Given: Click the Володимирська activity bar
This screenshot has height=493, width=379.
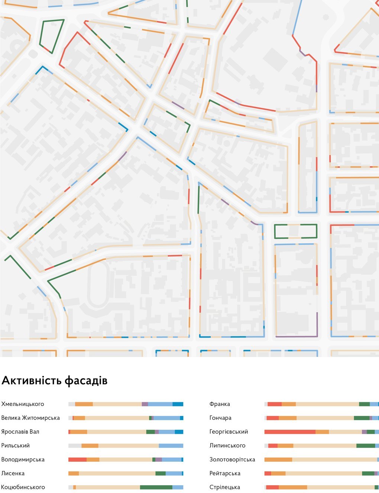Looking at the screenshot, I should [x=126, y=460].
